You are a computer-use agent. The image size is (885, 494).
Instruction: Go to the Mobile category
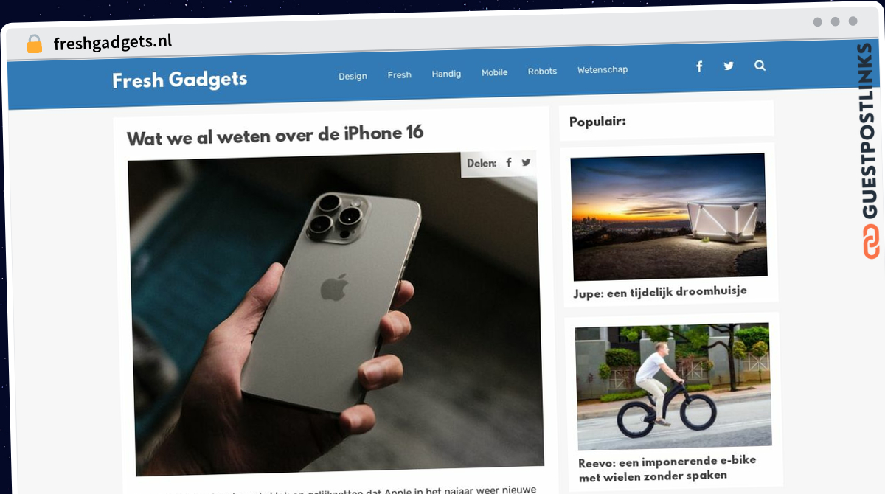494,72
